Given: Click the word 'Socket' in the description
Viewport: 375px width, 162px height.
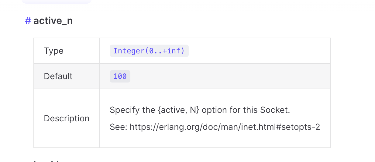Looking at the screenshot, I should (274, 110).
